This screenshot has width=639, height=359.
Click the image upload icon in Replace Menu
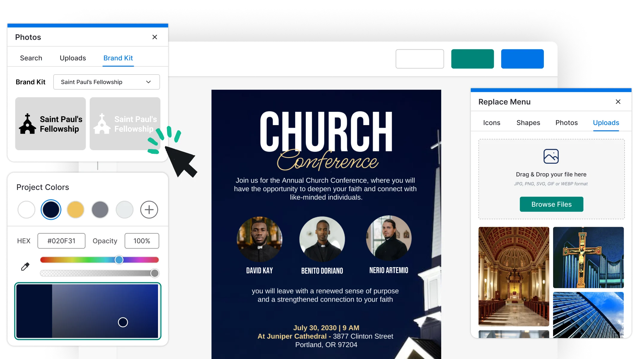(x=551, y=156)
